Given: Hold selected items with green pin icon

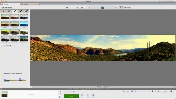Looking at the screenshot, I should 60,92.
